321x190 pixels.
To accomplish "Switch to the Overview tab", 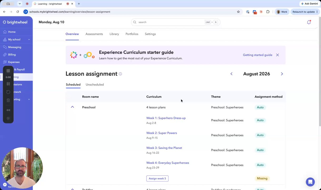I will click(x=72, y=34).
